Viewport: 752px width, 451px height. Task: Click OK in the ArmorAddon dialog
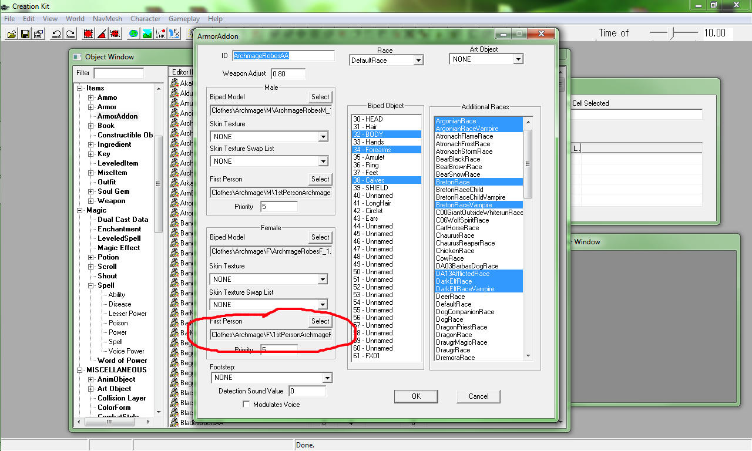(x=416, y=396)
